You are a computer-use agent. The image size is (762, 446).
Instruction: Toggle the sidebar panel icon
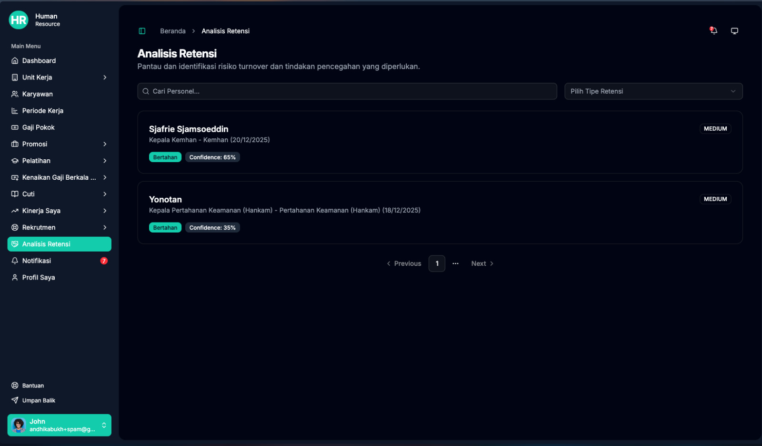[142, 31]
